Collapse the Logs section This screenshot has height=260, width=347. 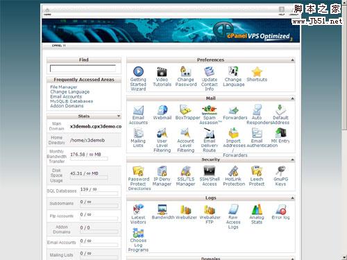pos(292,198)
